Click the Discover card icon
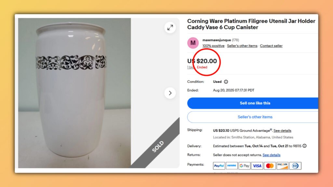 (x=282, y=166)
